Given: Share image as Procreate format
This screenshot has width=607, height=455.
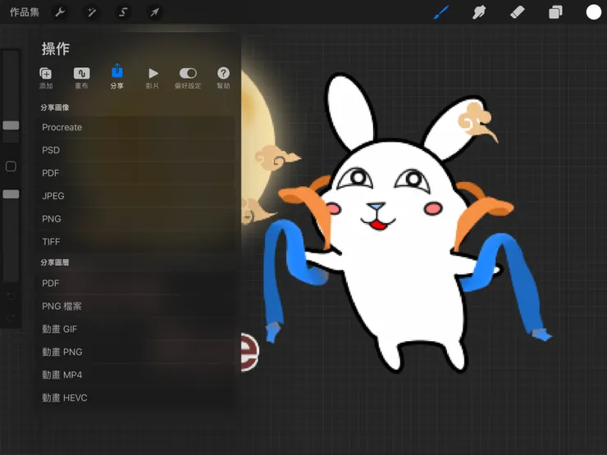Looking at the screenshot, I should click(x=62, y=127).
